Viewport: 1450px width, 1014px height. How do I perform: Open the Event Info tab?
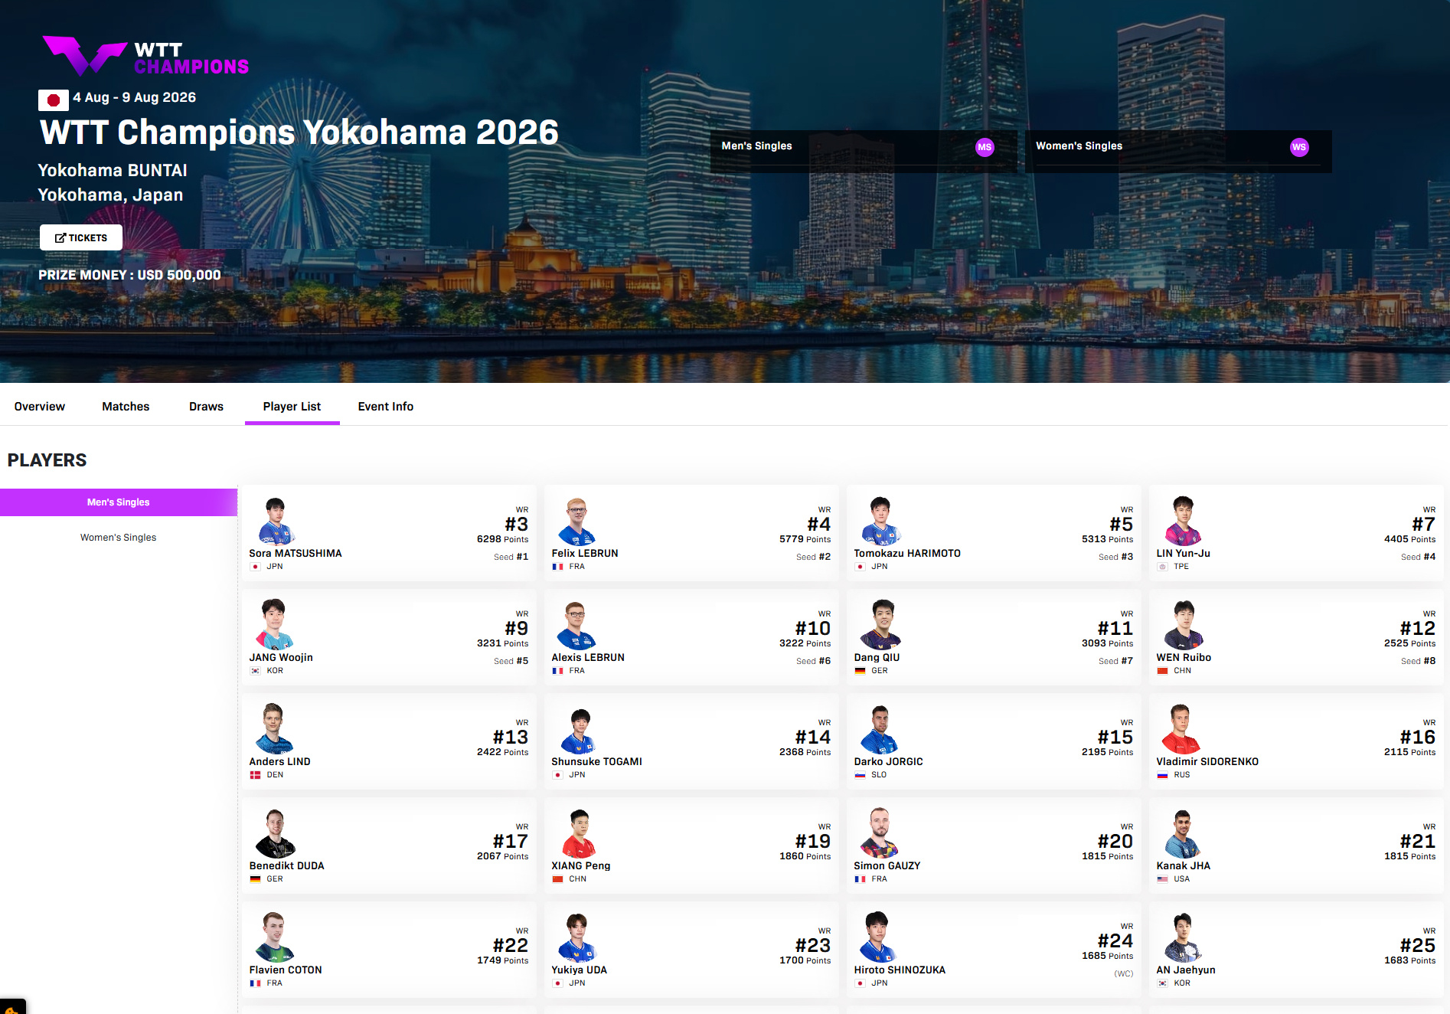(x=386, y=407)
